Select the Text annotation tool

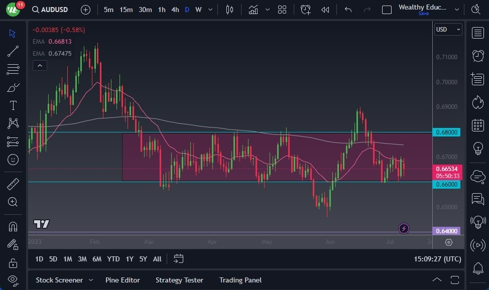13,105
